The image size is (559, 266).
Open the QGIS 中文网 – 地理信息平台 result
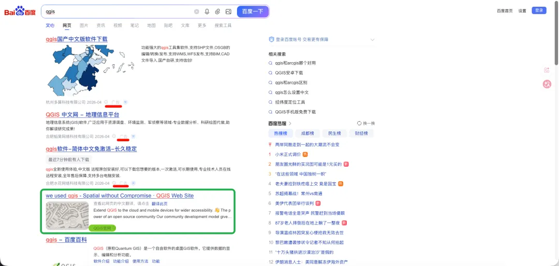(82, 115)
